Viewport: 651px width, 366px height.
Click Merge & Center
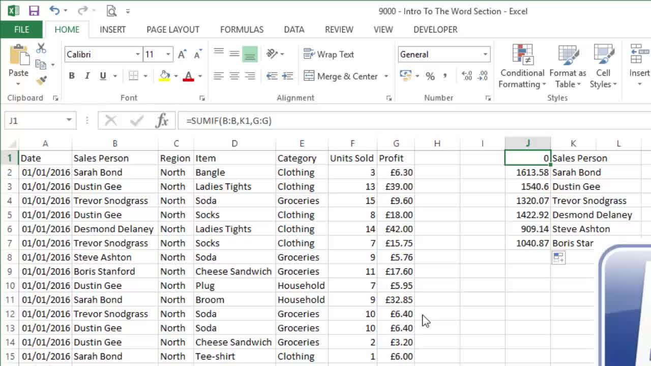(341, 76)
